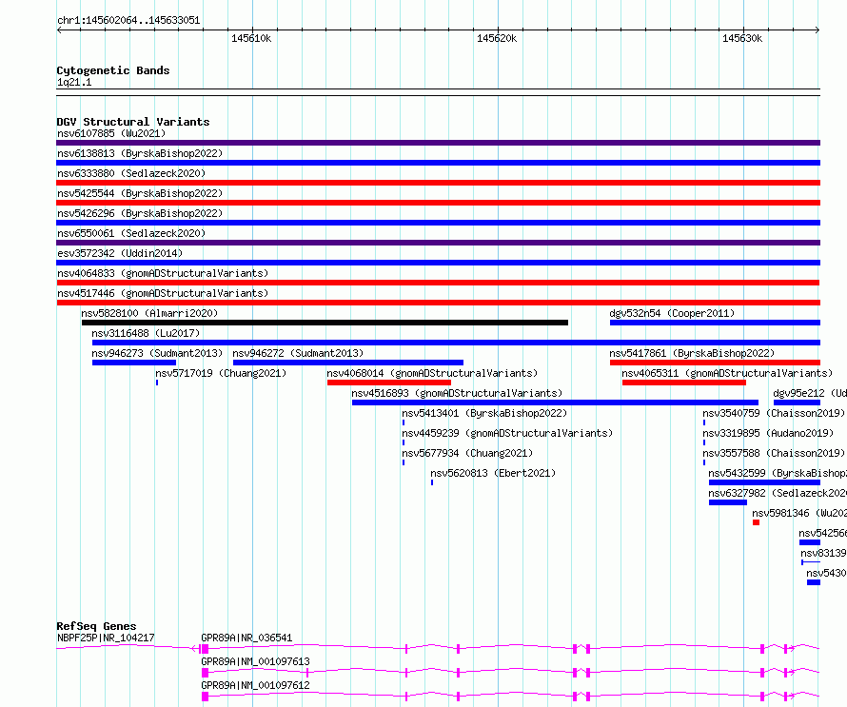Screen dimensions: 847x707
Task: Click the 145620k ruler position label
Action: click(x=497, y=38)
